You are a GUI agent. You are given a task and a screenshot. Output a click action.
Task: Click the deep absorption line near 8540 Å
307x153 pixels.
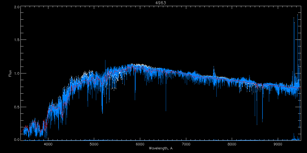(257, 105)
